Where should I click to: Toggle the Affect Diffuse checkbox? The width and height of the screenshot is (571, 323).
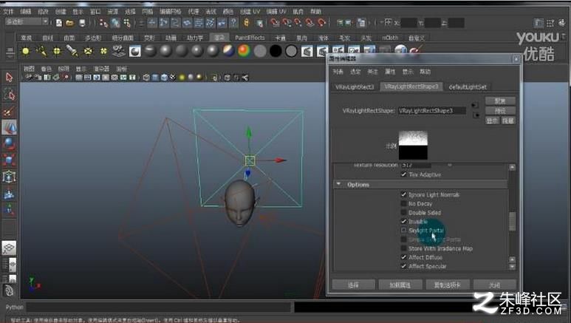403,257
